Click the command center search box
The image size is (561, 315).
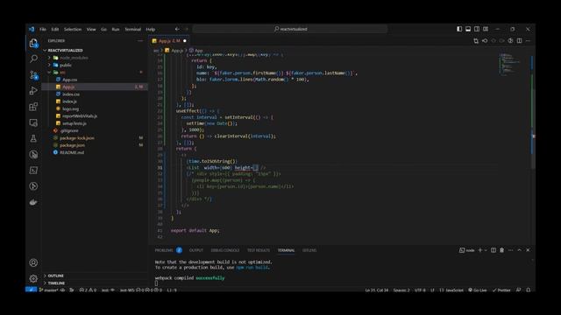[x=290, y=29]
